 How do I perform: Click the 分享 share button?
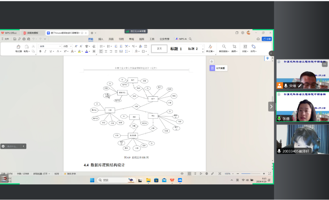coord(267,39)
